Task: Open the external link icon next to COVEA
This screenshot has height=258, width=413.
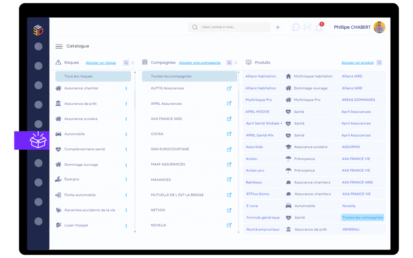Action: pos(229,134)
